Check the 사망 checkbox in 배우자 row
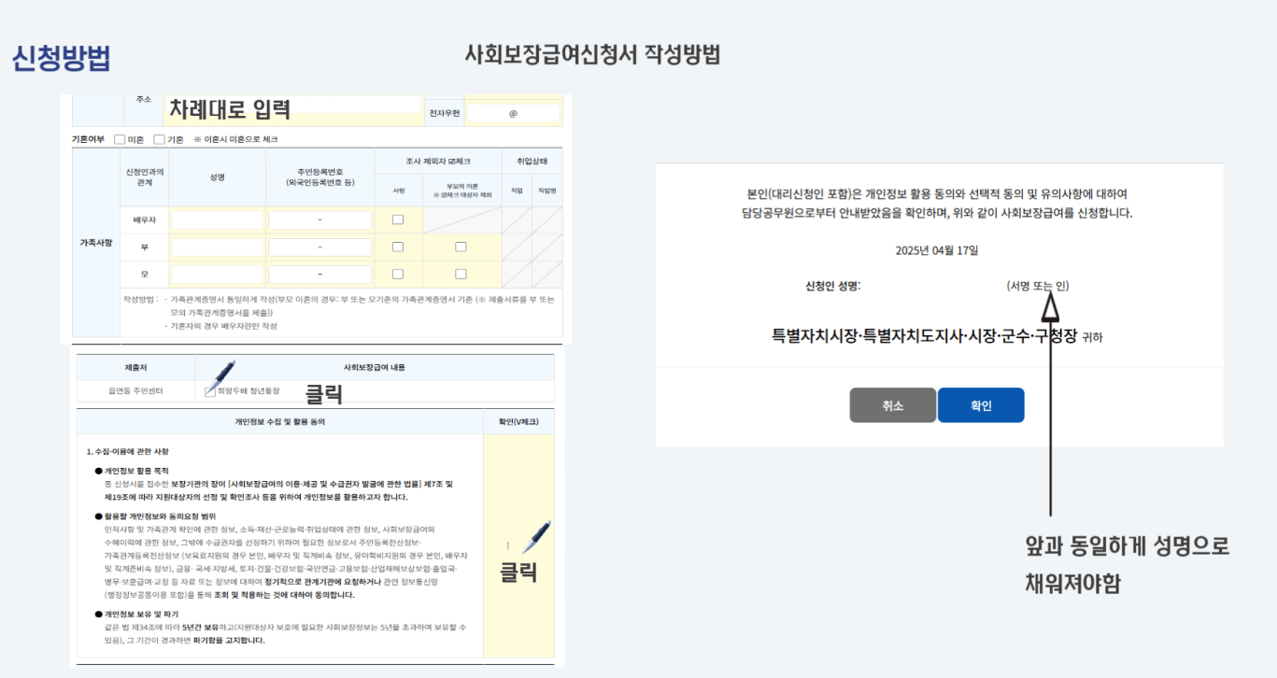The height and width of the screenshot is (678, 1277). point(398,219)
